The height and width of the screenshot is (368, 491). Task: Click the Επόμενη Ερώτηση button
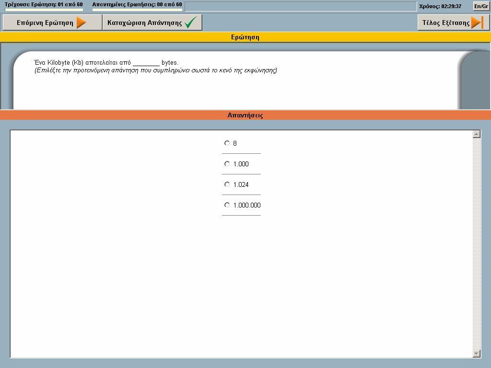[x=52, y=23]
